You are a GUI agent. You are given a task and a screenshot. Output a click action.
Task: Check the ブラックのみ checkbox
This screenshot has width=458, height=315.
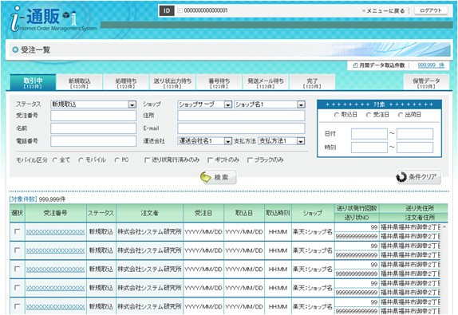pyautogui.click(x=250, y=160)
